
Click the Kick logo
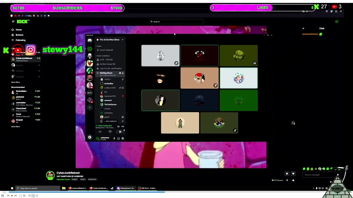(23, 21)
